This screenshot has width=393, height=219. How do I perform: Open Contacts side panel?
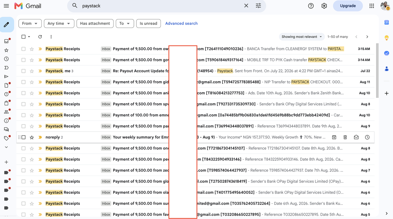pos(387,69)
